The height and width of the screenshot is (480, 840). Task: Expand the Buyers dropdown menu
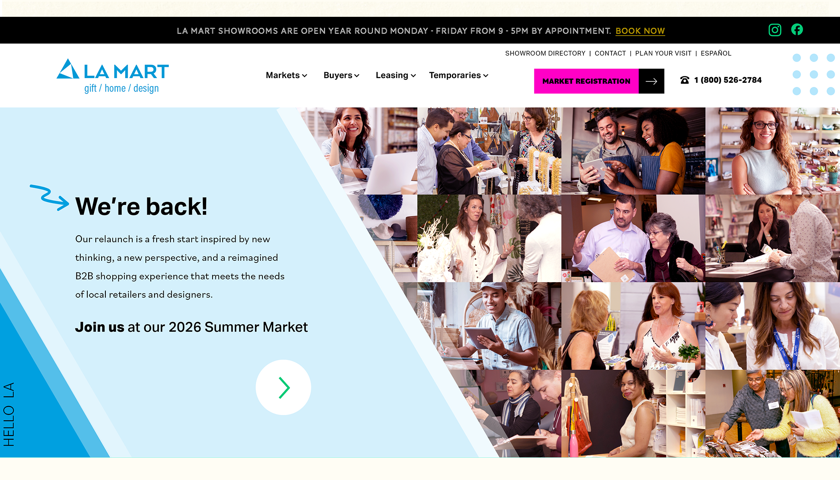pyautogui.click(x=341, y=75)
